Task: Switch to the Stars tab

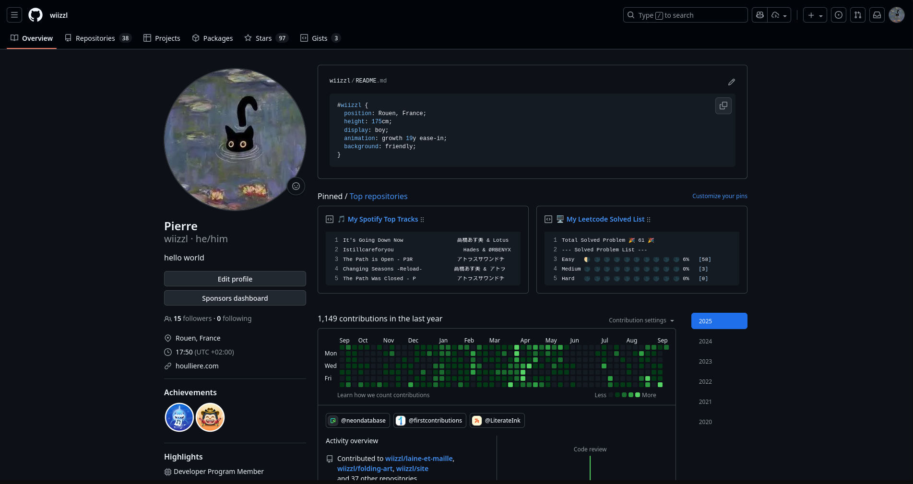Action: click(266, 38)
